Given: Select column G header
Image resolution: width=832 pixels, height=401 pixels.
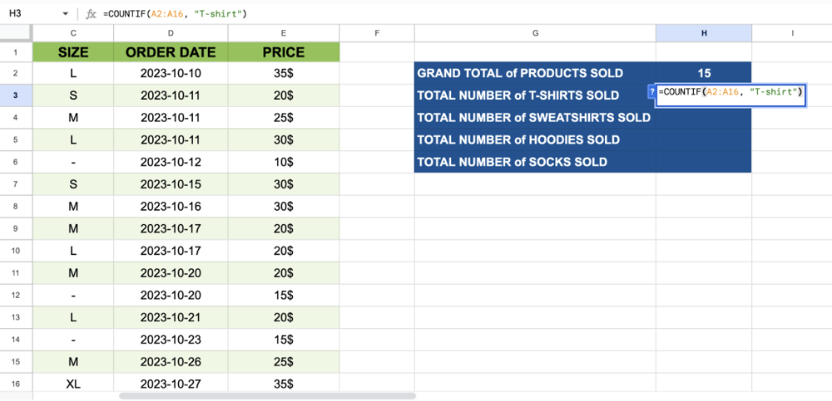Looking at the screenshot, I should tap(535, 32).
